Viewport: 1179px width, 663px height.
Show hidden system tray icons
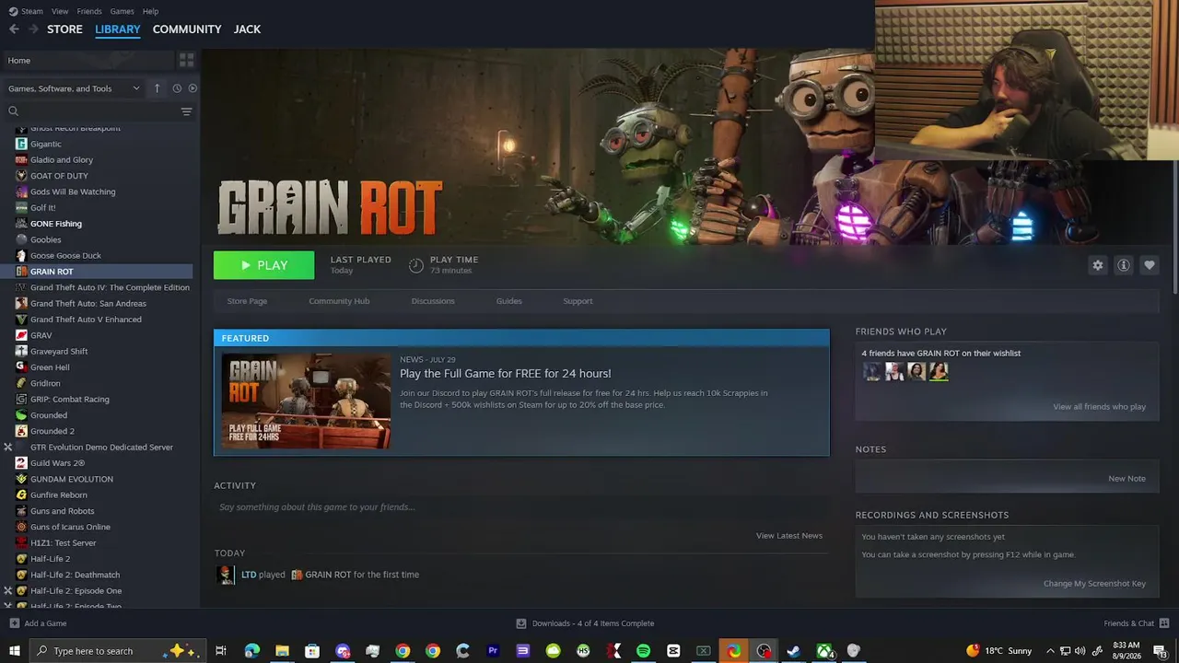[x=1050, y=651]
